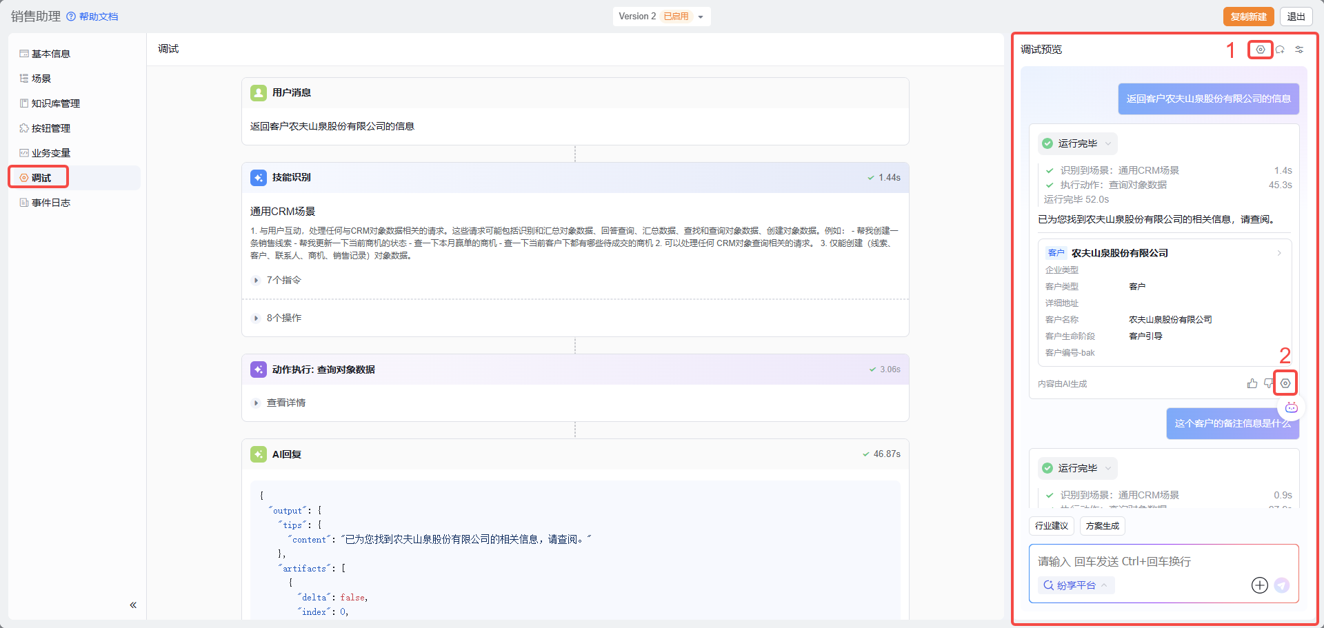Click the 复制新建 button
This screenshot has height=628, width=1324.
click(x=1248, y=17)
